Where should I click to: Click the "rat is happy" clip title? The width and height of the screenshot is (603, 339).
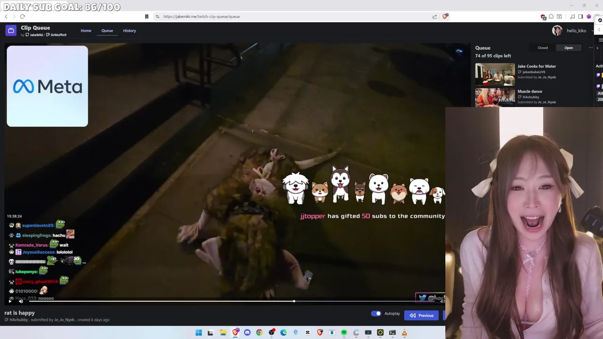click(x=20, y=313)
